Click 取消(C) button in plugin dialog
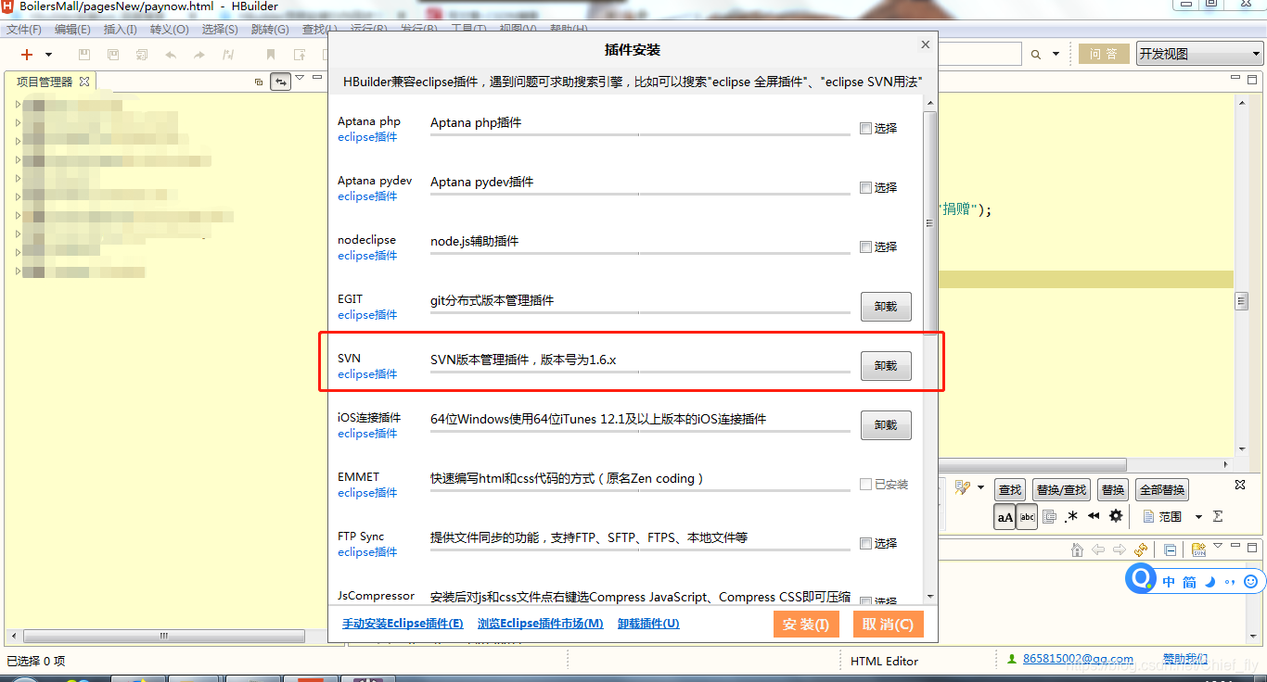This screenshot has width=1267, height=682. [888, 624]
